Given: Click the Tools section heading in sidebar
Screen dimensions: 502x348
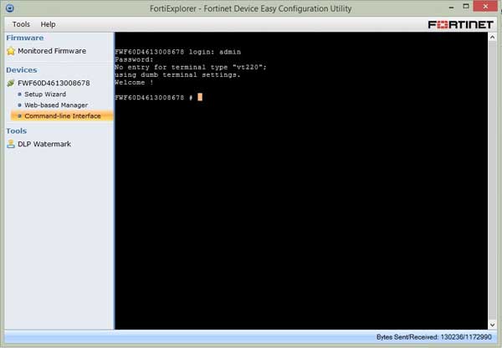Looking at the screenshot, I should [x=17, y=131].
